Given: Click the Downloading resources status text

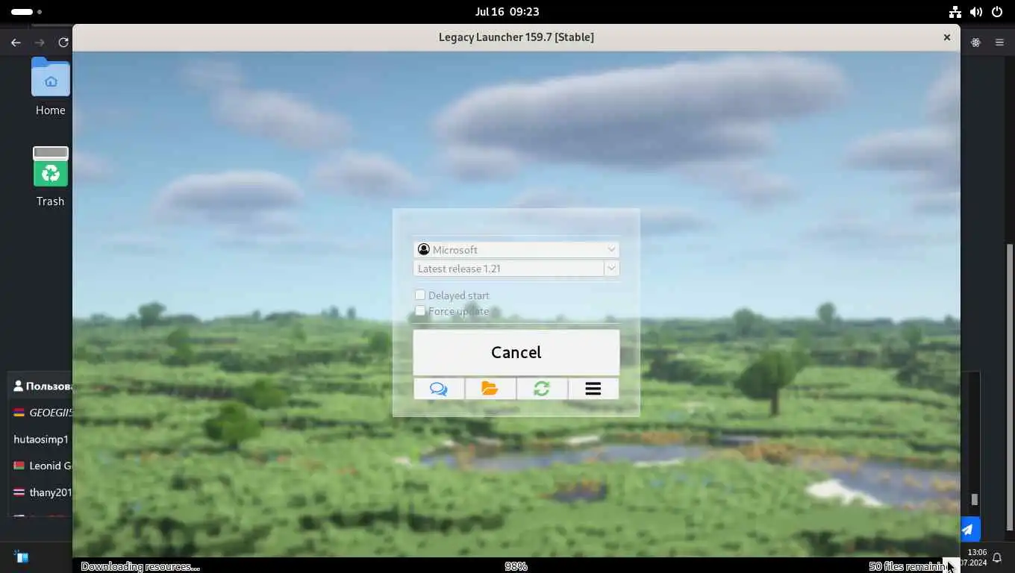Looking at the screenshot, I should [140, 566].
